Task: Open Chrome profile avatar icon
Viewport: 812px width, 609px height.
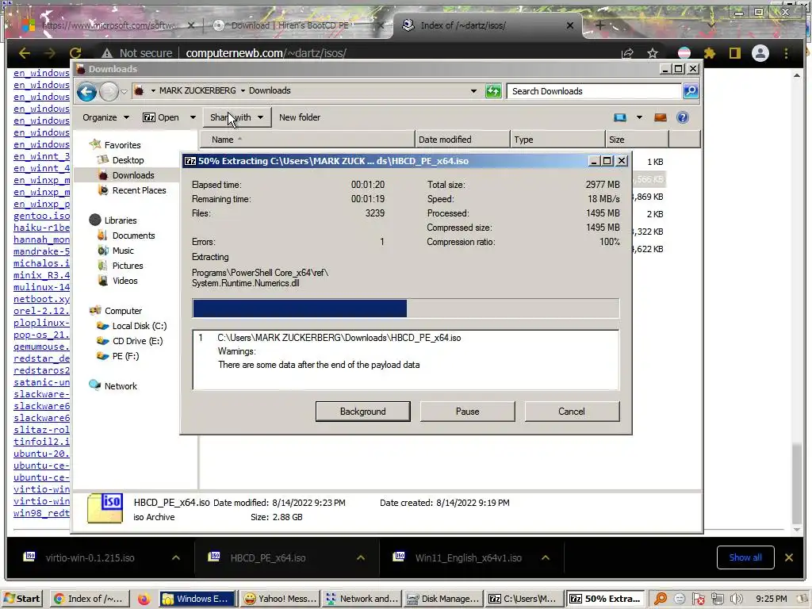Action: 760,53
